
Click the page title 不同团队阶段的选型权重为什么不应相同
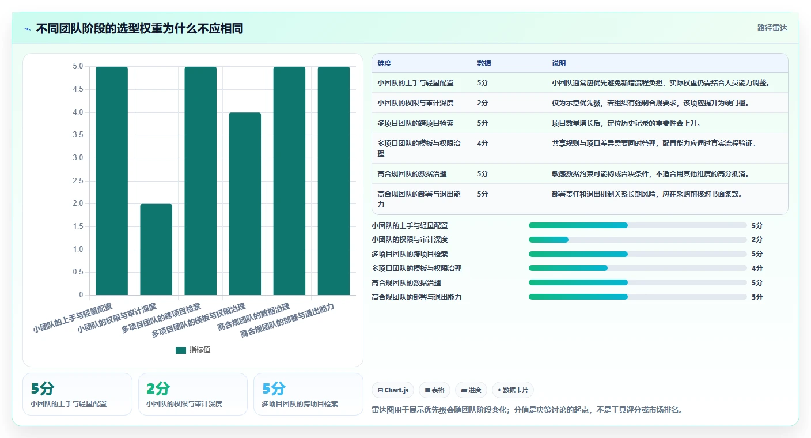pyautogui.click(x=139, y=28)
